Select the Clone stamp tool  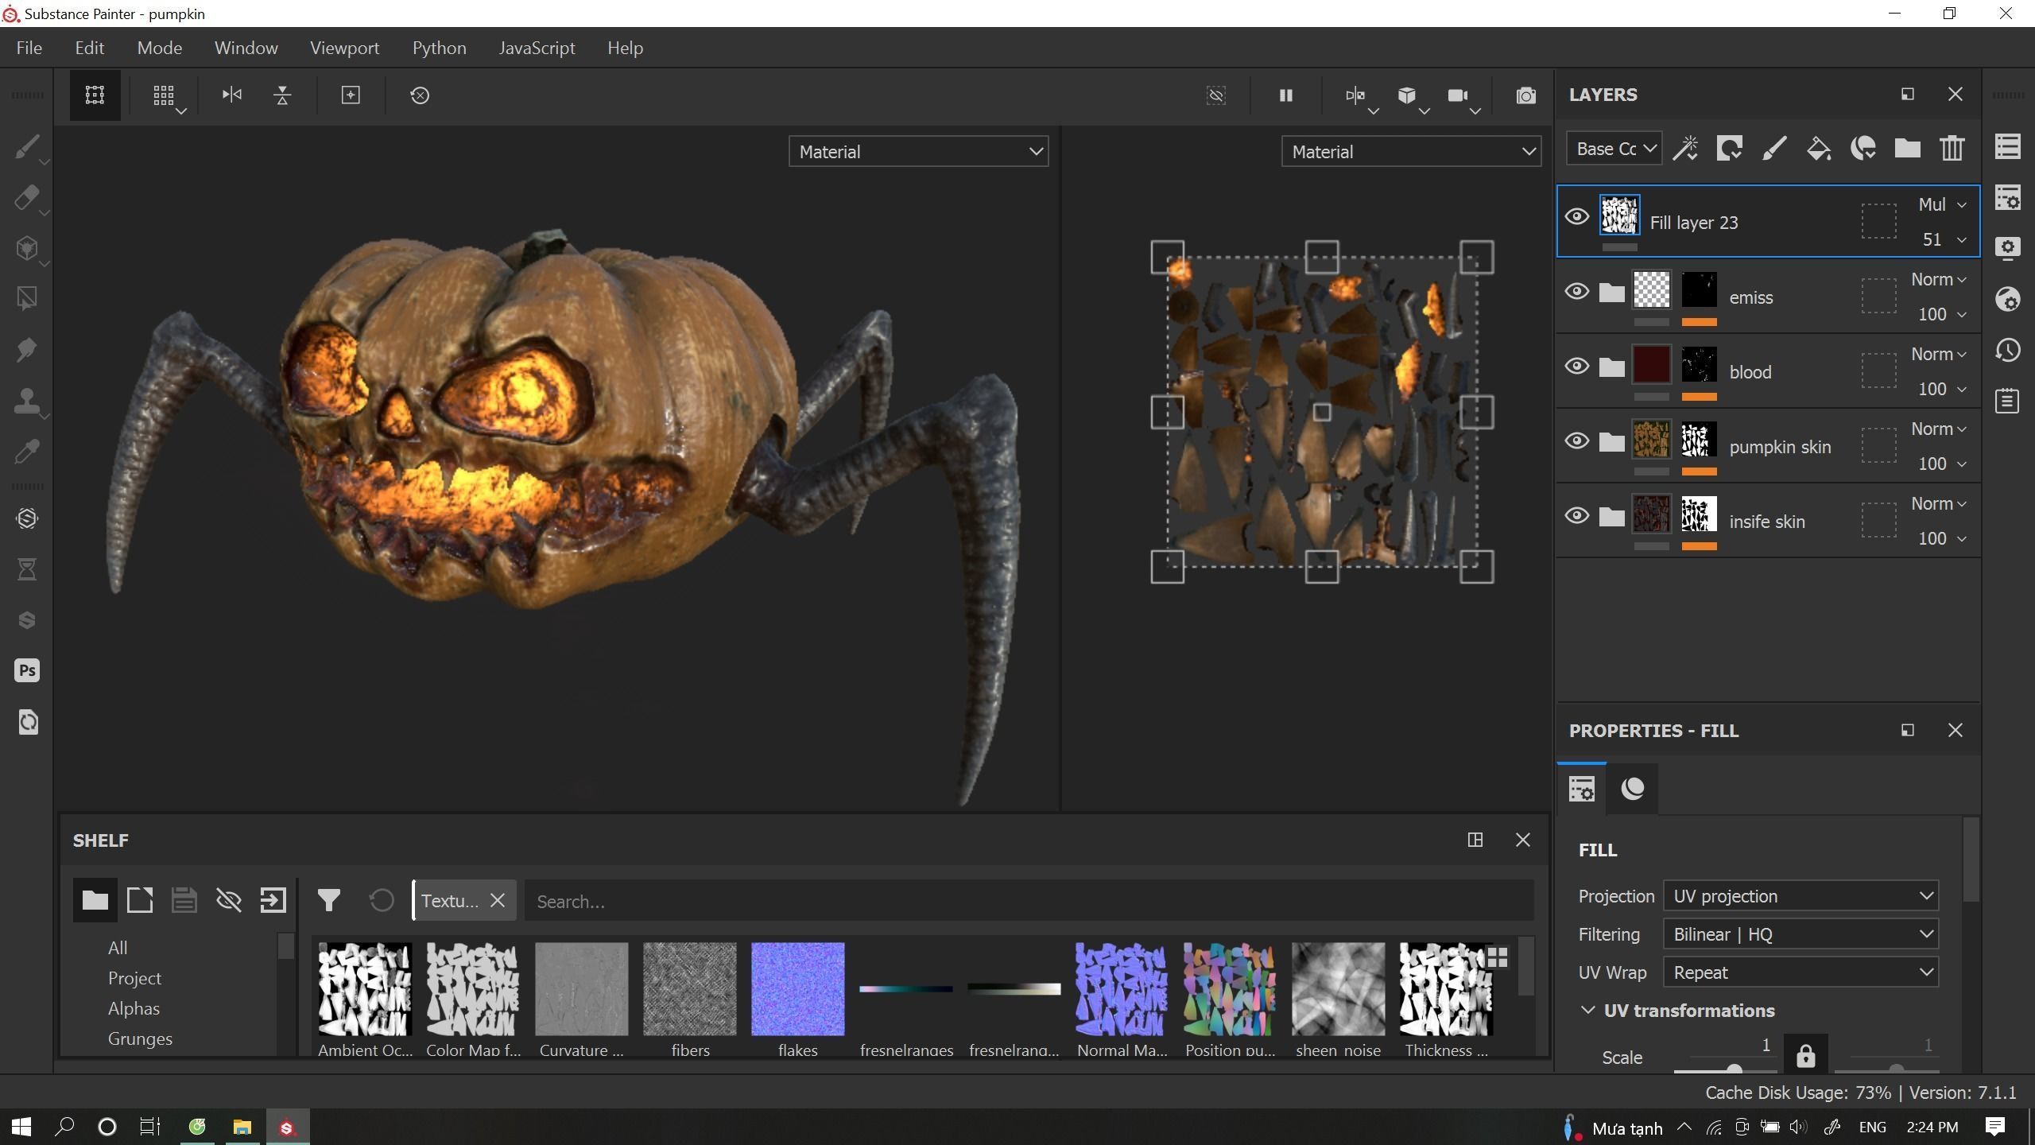pyautogui.click(x=27, y=401)
